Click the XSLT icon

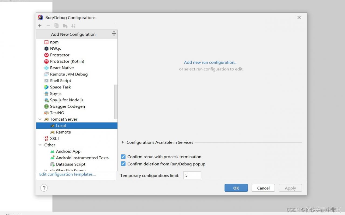(46, 139)
